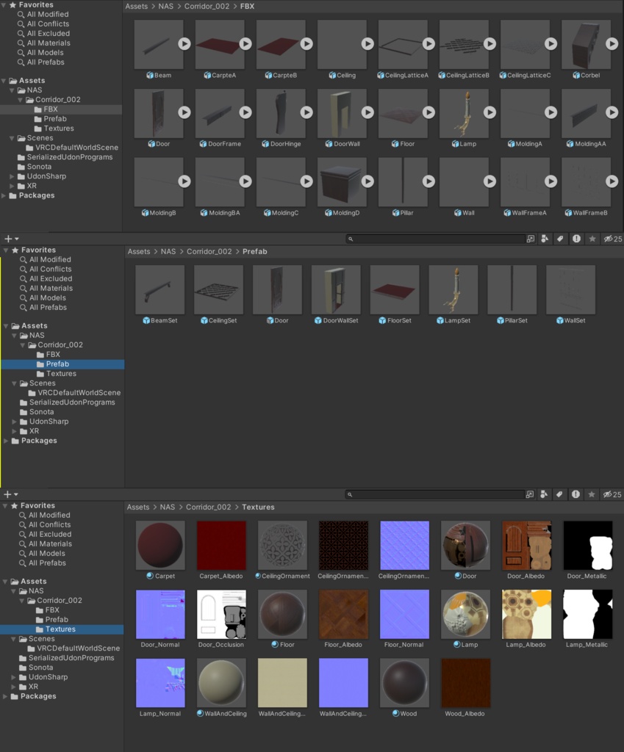
Task: Click the Door_Metallic texture thumbnail
Action: [x=587, y=545]
